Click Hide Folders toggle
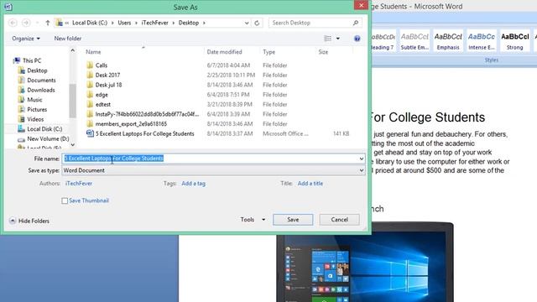The image size is (537, 302). pos(29,221)
